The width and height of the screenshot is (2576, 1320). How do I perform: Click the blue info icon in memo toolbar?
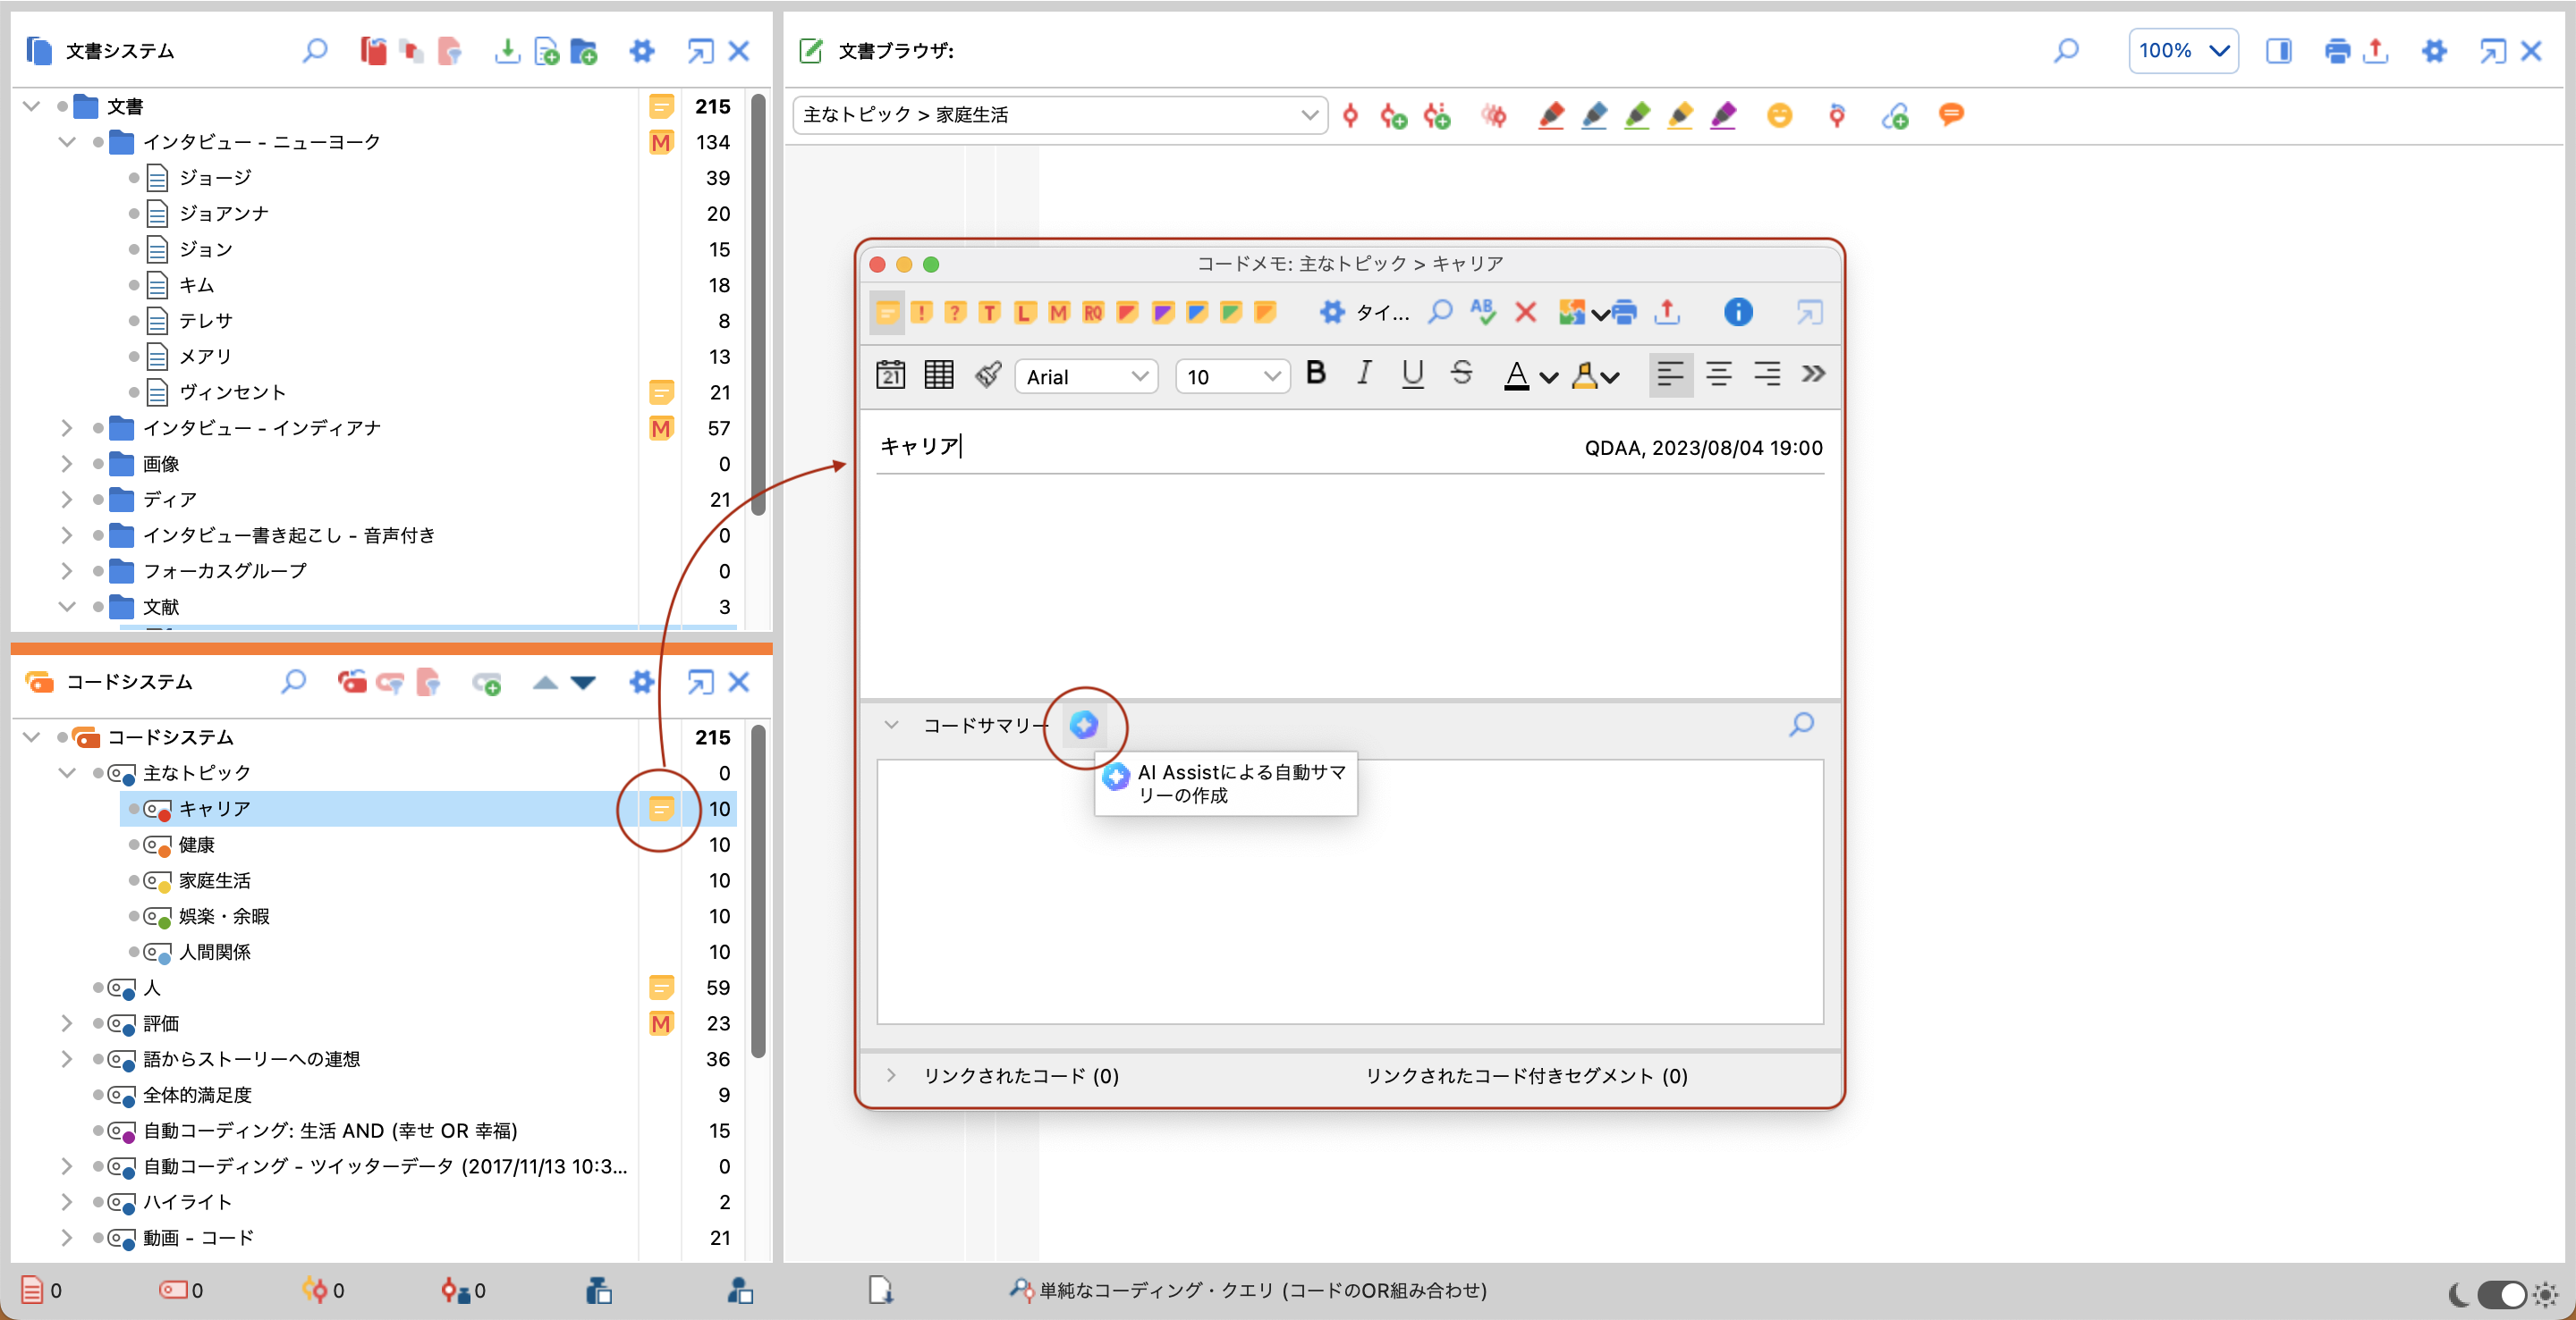pos(1737,313)
